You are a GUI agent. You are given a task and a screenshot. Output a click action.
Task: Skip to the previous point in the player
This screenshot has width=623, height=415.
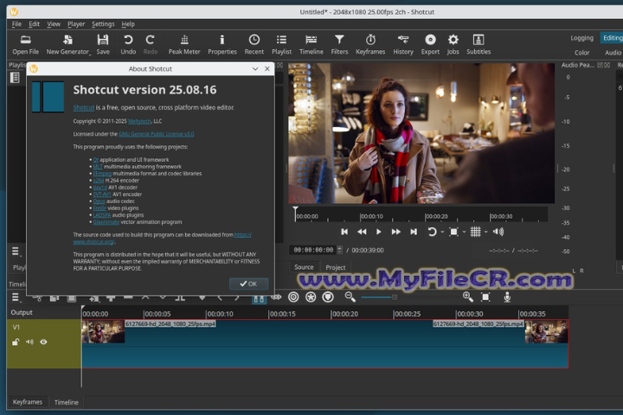344,232
